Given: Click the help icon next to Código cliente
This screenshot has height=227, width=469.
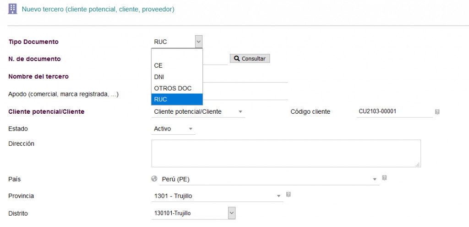Looking at the screenshot, I should tap(437, 112).
